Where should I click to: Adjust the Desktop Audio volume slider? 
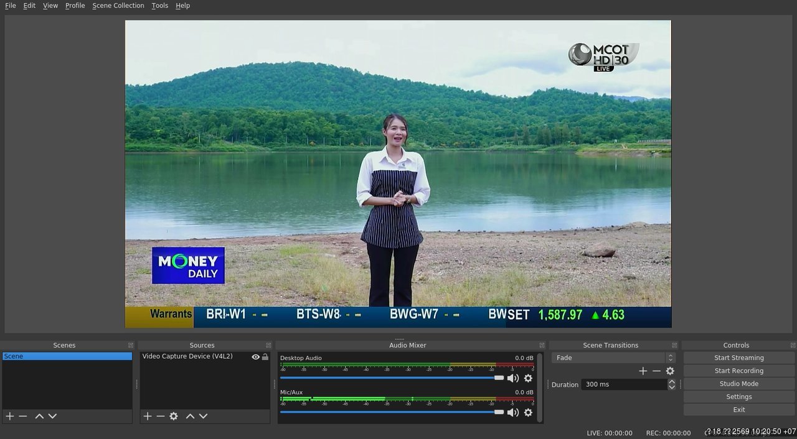pos(392,377)
